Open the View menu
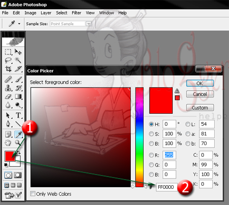Screen dimensions: 229x205 click(90, 13)
